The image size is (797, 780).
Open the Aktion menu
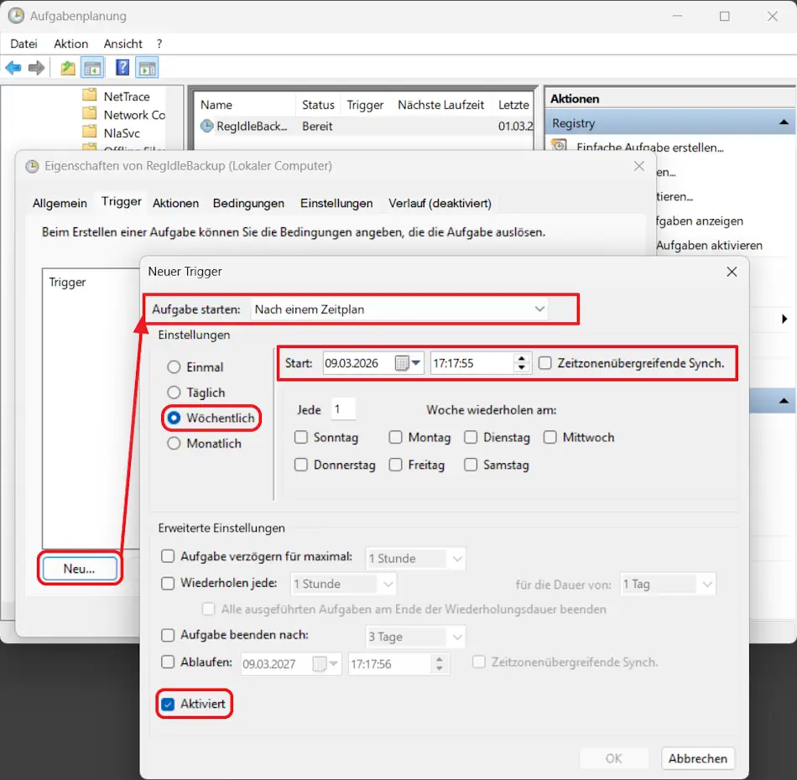click(70, 44)
